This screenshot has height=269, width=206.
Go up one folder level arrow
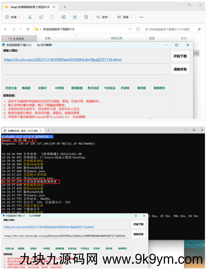pyautogui.click(x=28, y=29)
